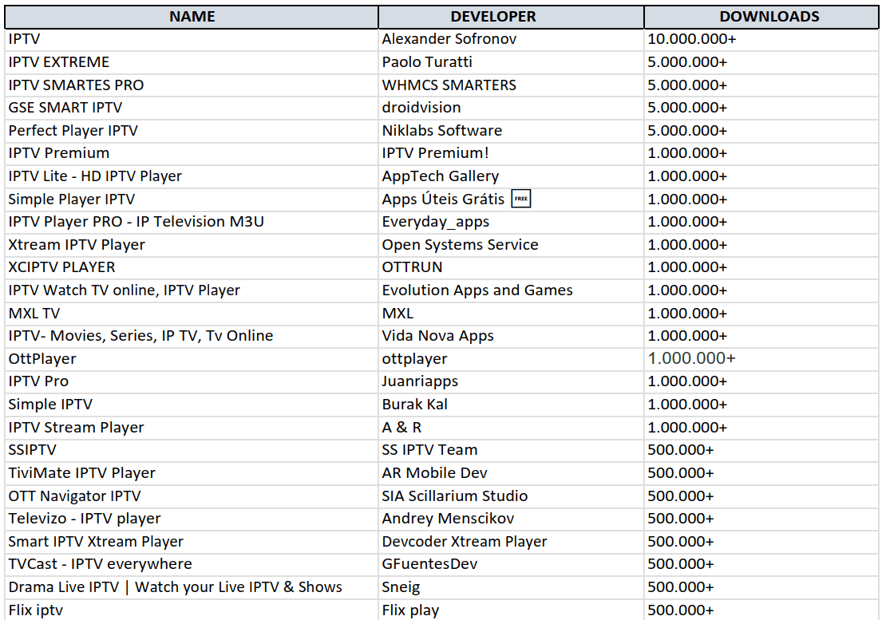Screen dimensions: 882x620
Task: Click the Xtream IPTV Player cell
Action: pyautogui.click(x=77, y=245)
